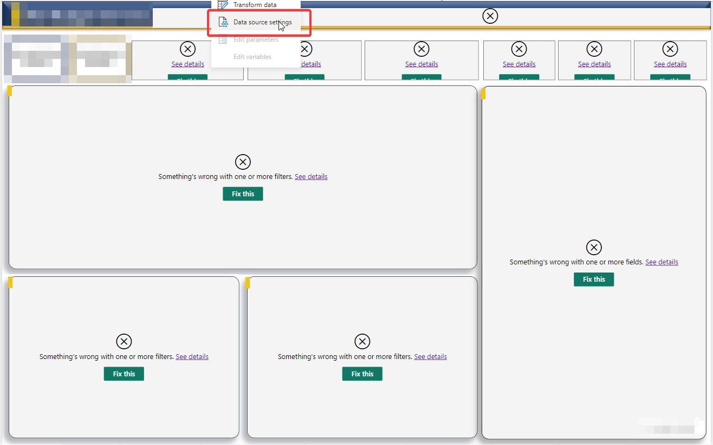Open See details in the lower-left filters visual

coord(192,356)
